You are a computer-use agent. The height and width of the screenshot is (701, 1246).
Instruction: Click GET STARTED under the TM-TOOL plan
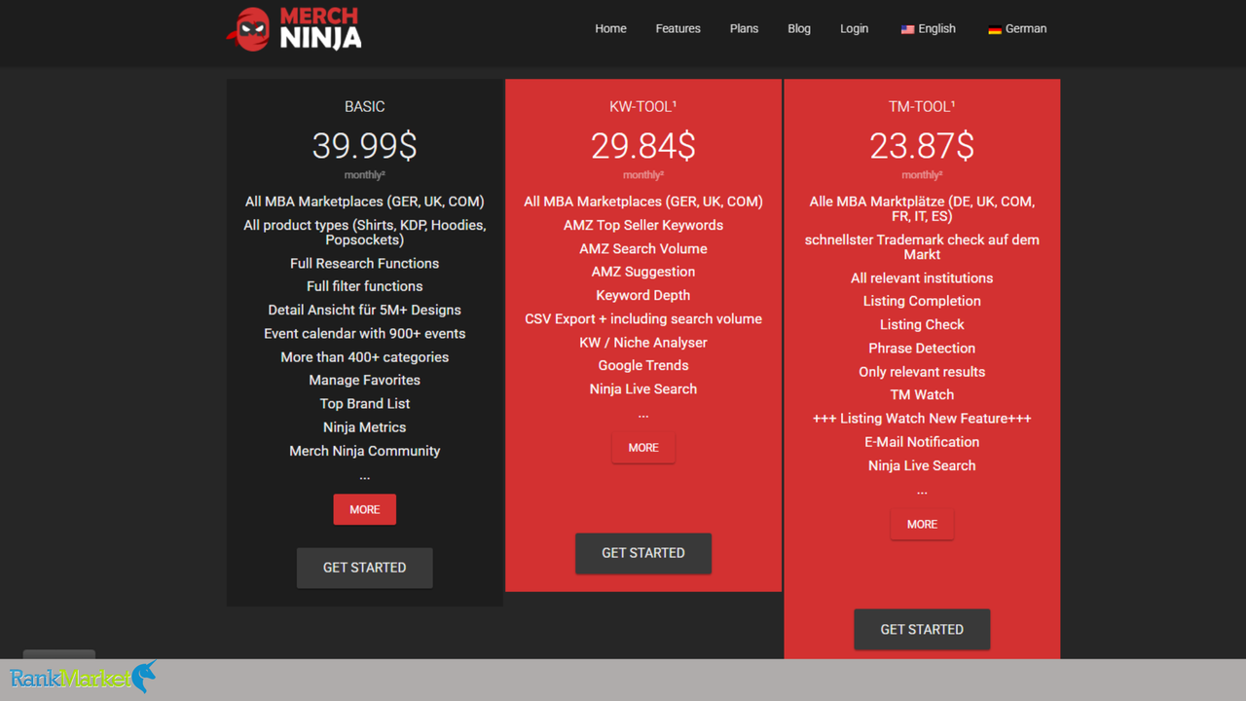click(922, 630)
